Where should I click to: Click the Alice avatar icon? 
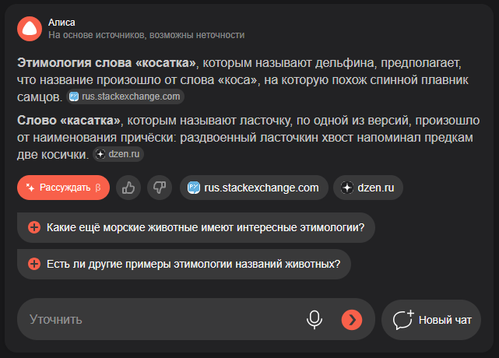[x=30, y=29]
